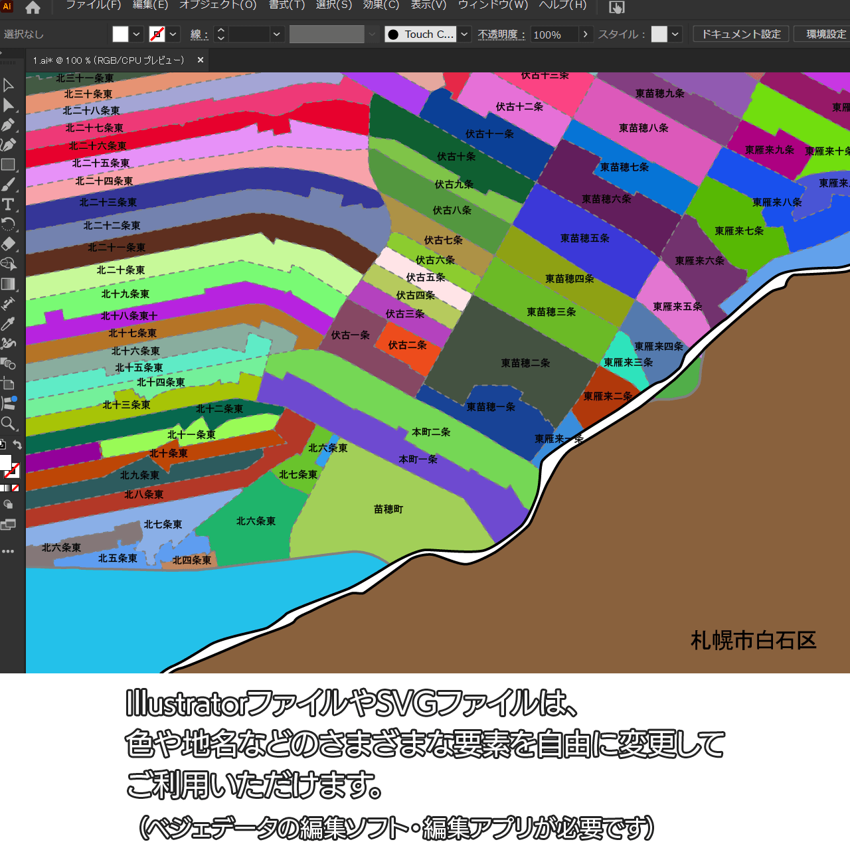The height and width of the screenshot is (850, 850).
Task: Reset to default fill and stroke
Action: (3, 445)
